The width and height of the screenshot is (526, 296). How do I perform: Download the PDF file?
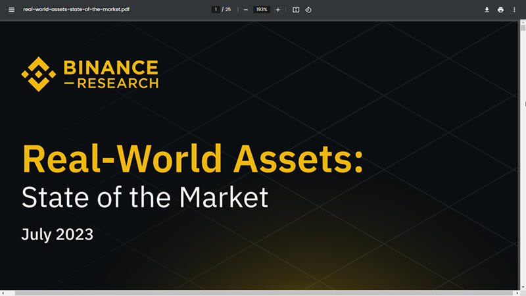pyautogui.click(x=487, y=10)
